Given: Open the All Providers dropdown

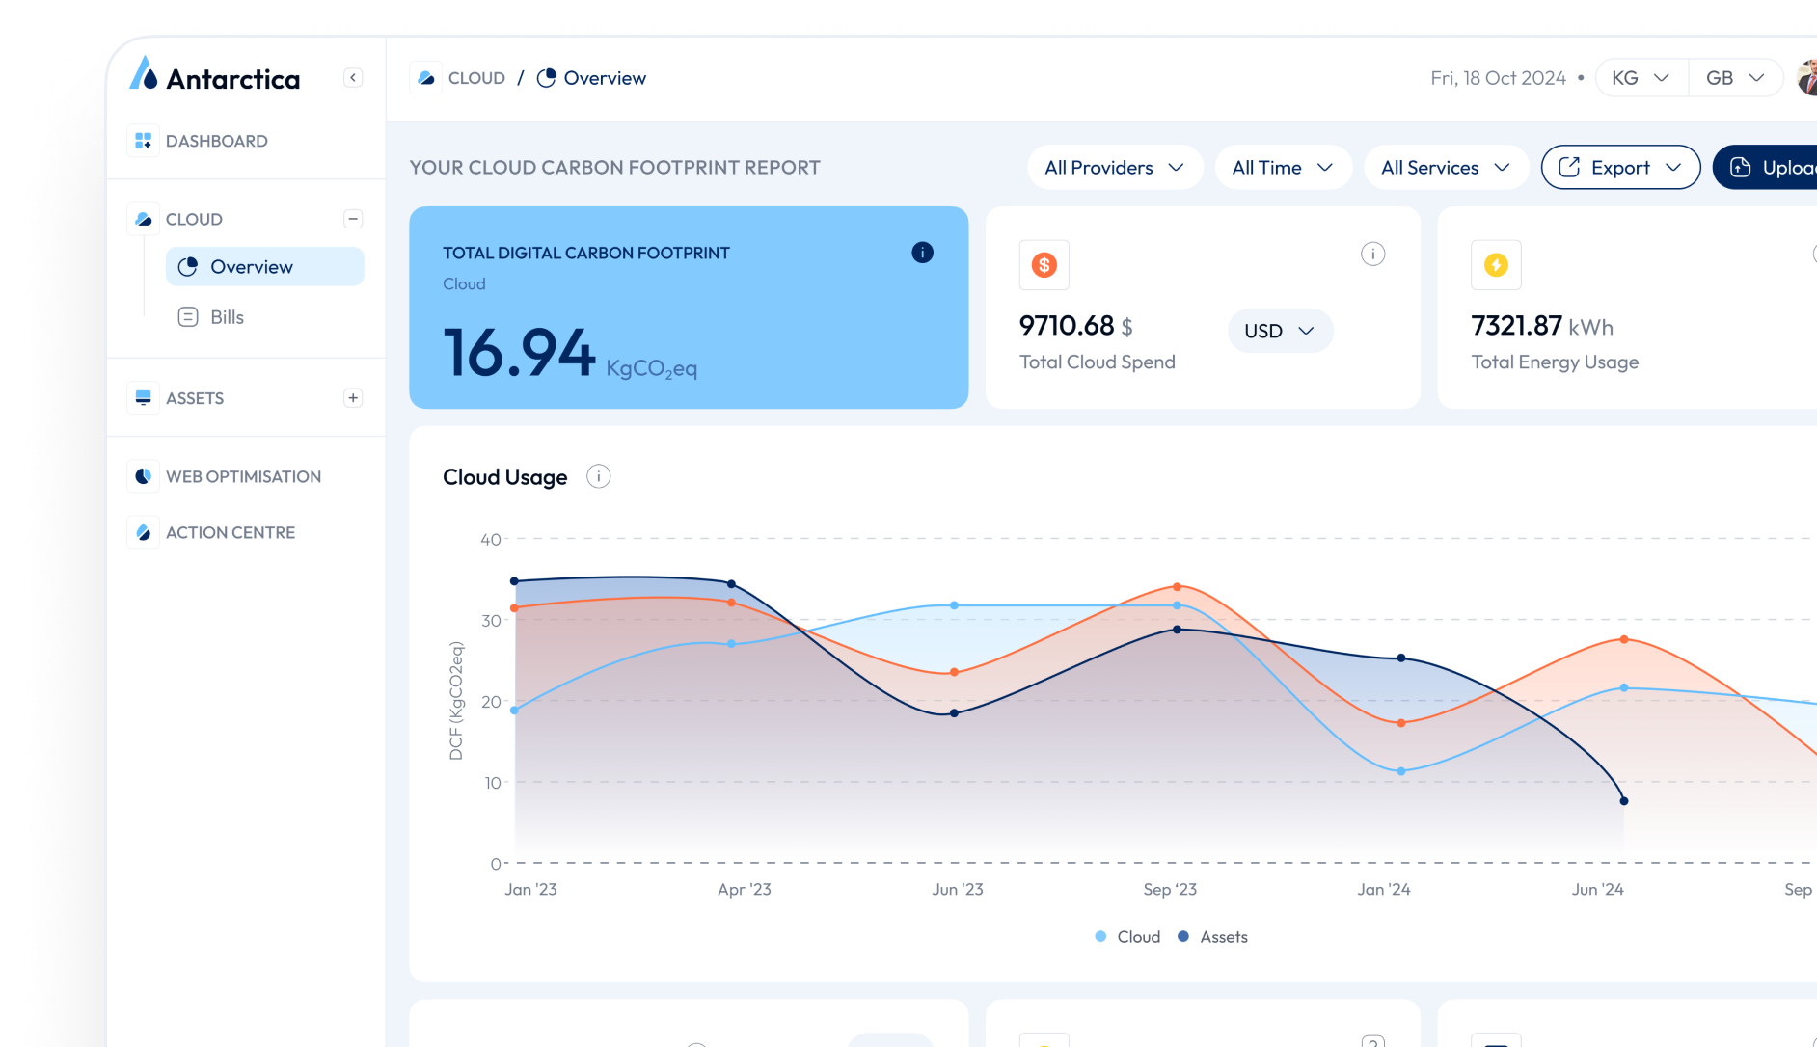Looking at the screenshot, I should (1114, 168).
